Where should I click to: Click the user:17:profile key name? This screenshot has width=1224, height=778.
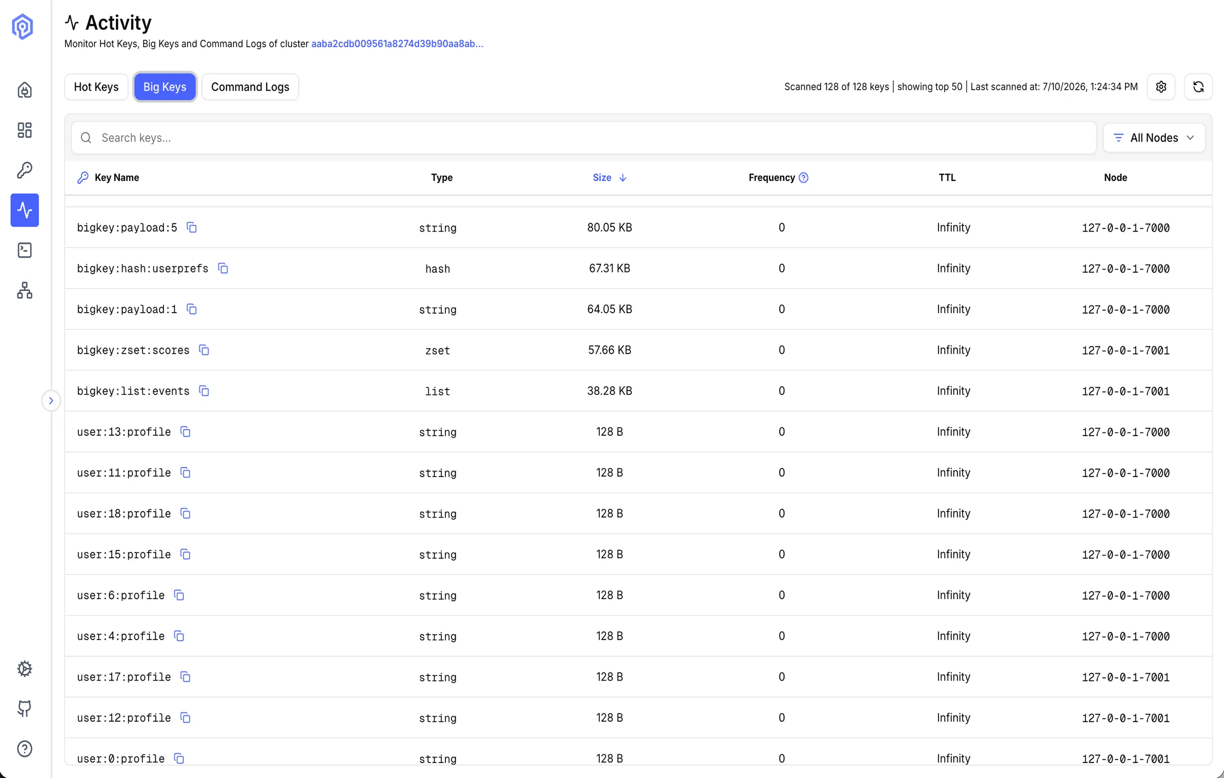124,677
